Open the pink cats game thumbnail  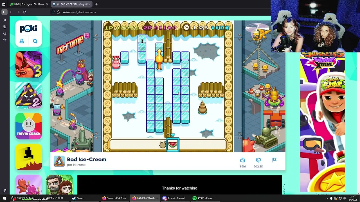click(29, 185)
